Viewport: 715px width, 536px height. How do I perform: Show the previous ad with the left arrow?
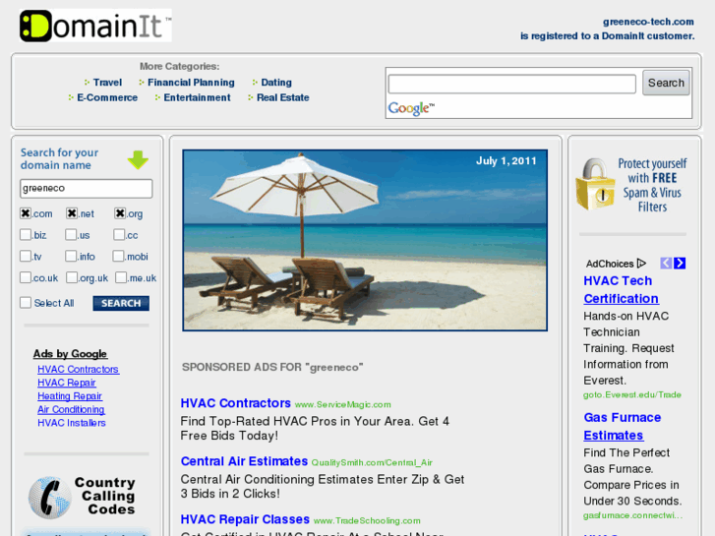point(666,264)
